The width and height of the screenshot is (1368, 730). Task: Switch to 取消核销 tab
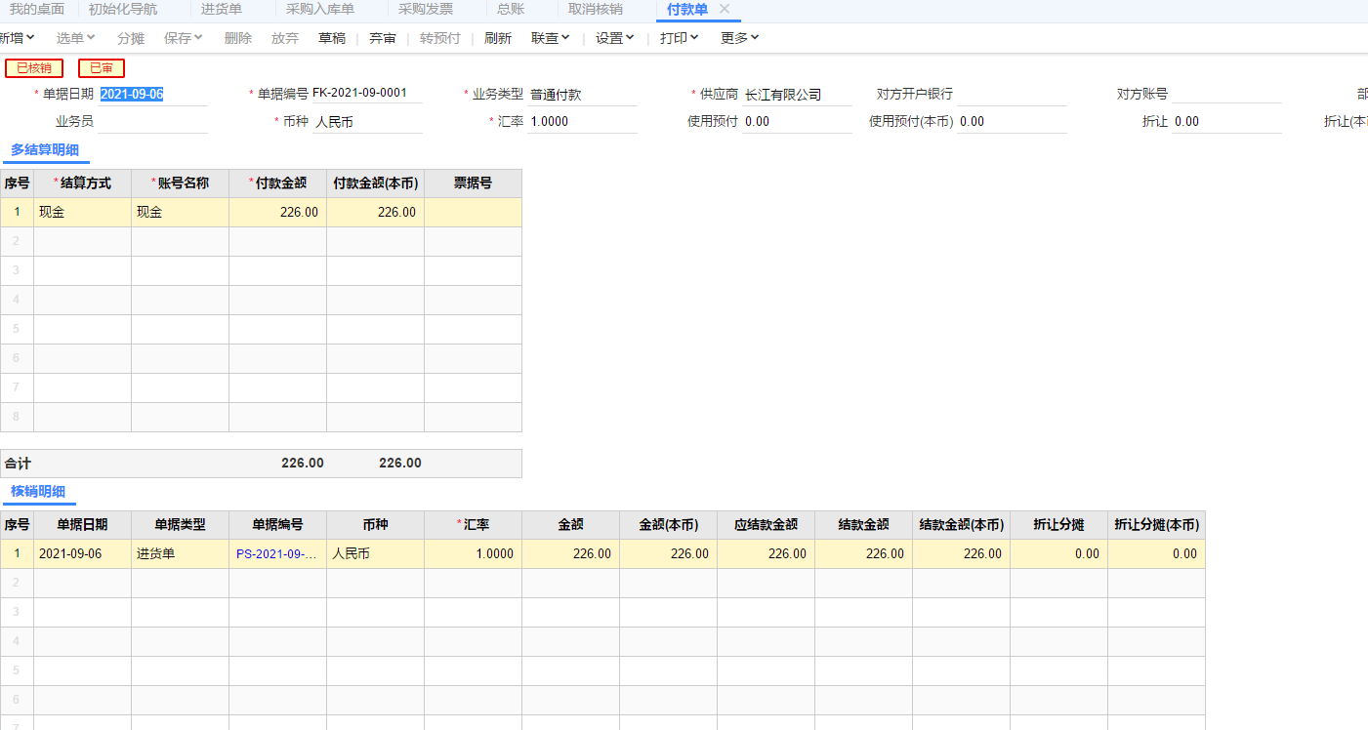click(596, 9)
